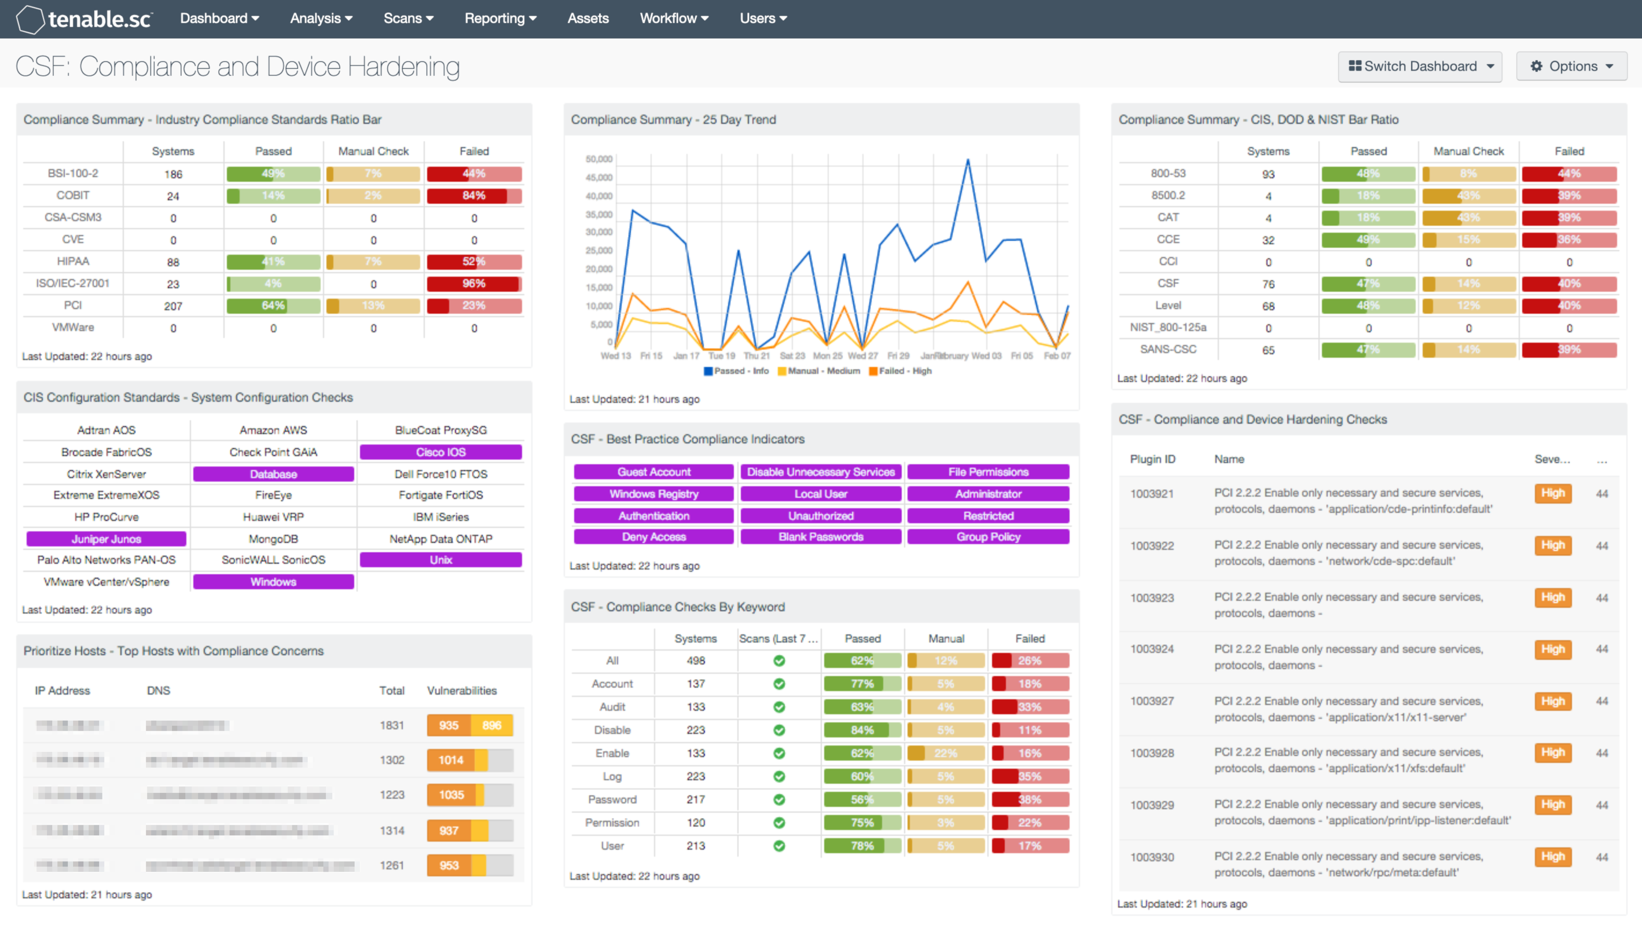Click vulnerability bar showing 1014

pos(470,760)
